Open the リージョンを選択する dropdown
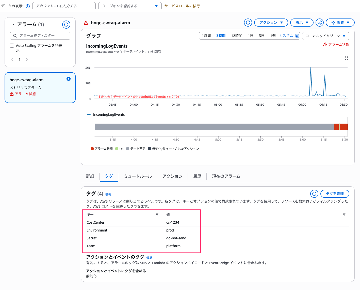 (x=130, y=6)
